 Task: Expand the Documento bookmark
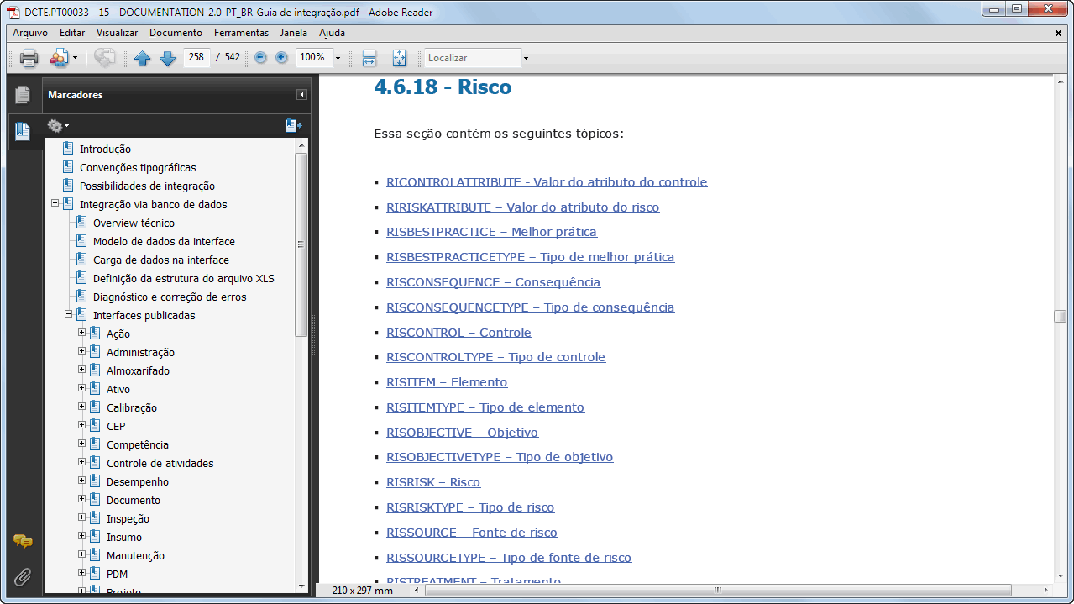click(82, 499)
